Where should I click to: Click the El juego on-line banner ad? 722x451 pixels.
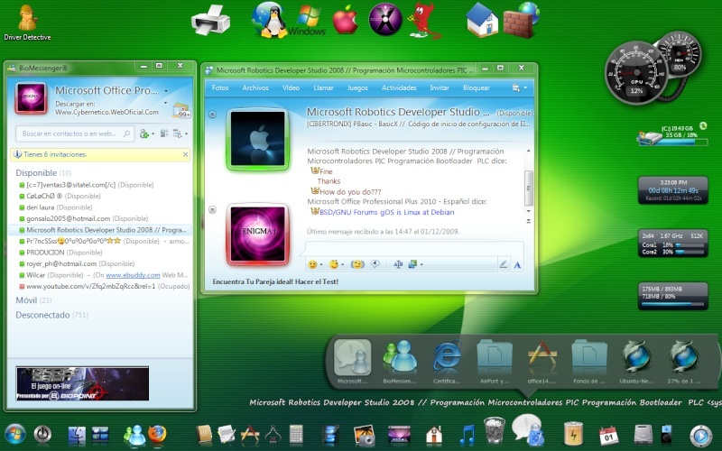pyautogui.click(x=82, y=383)
